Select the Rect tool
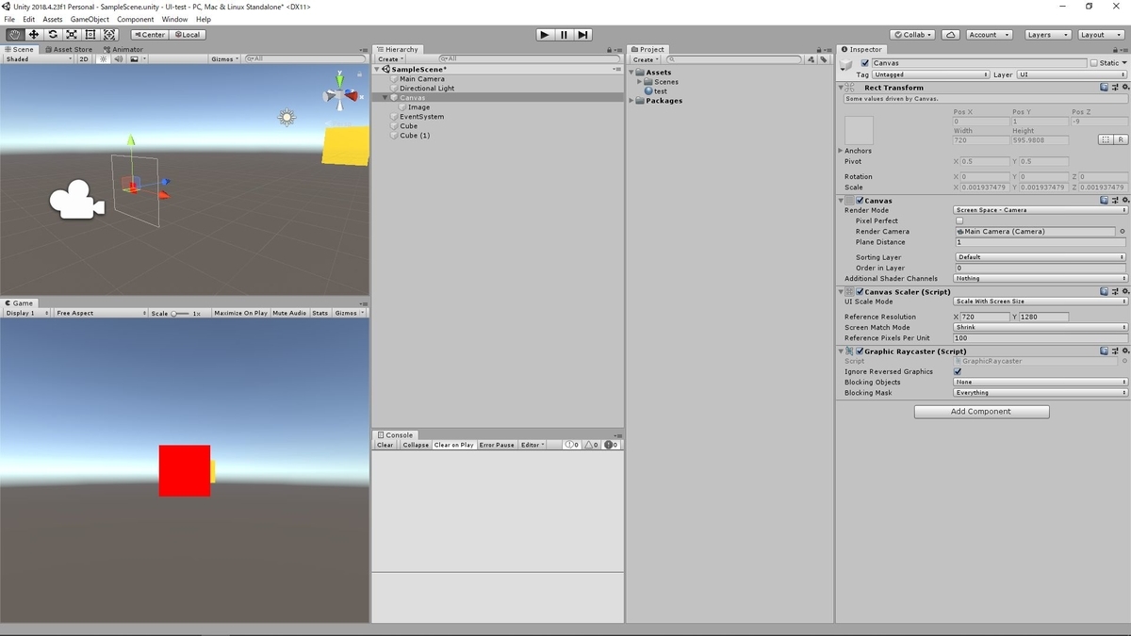 coord(90,35)
